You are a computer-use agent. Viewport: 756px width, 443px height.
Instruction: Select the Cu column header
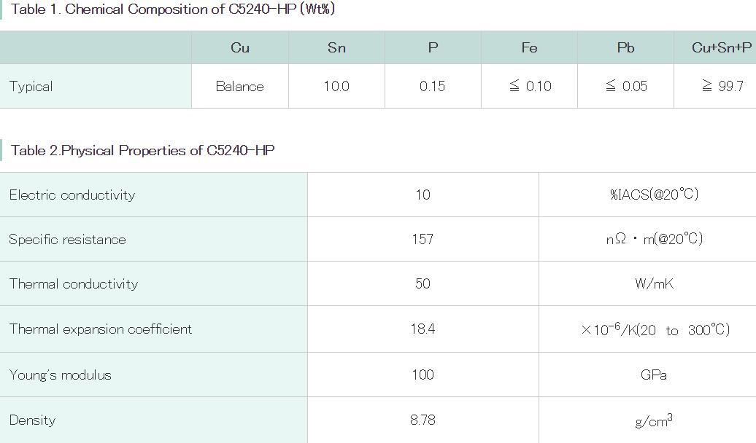tap(240, 47)
